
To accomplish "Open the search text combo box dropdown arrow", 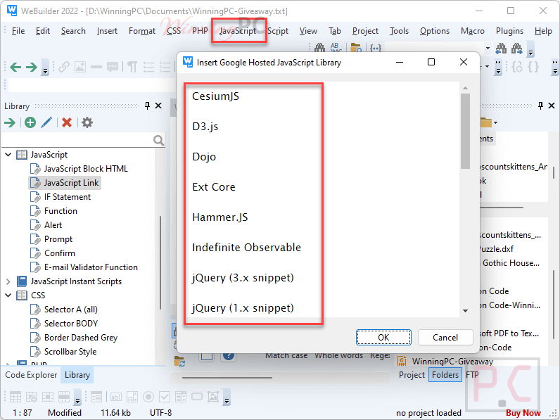I will pyautogui.click(x=488, y=48).
